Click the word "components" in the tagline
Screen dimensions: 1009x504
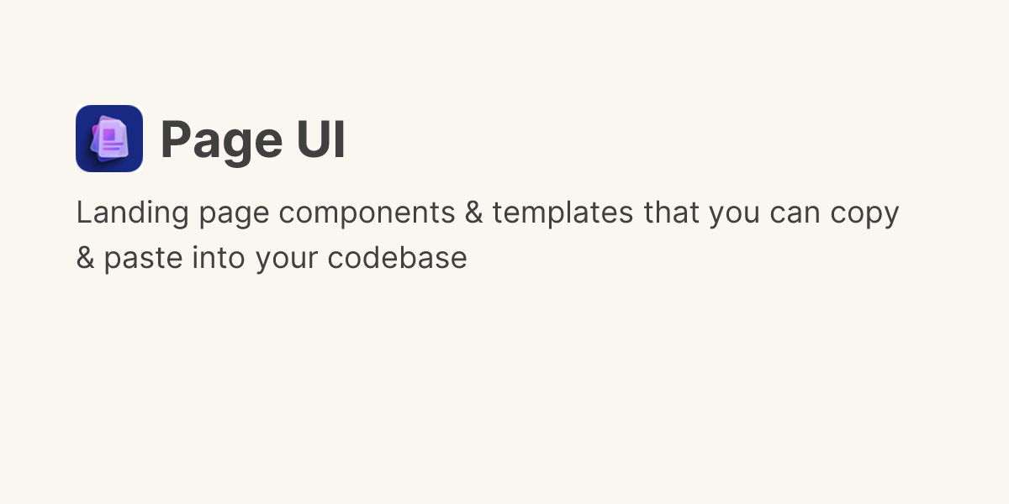367,213
